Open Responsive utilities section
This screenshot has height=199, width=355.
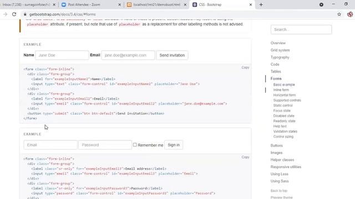[286, 167]
